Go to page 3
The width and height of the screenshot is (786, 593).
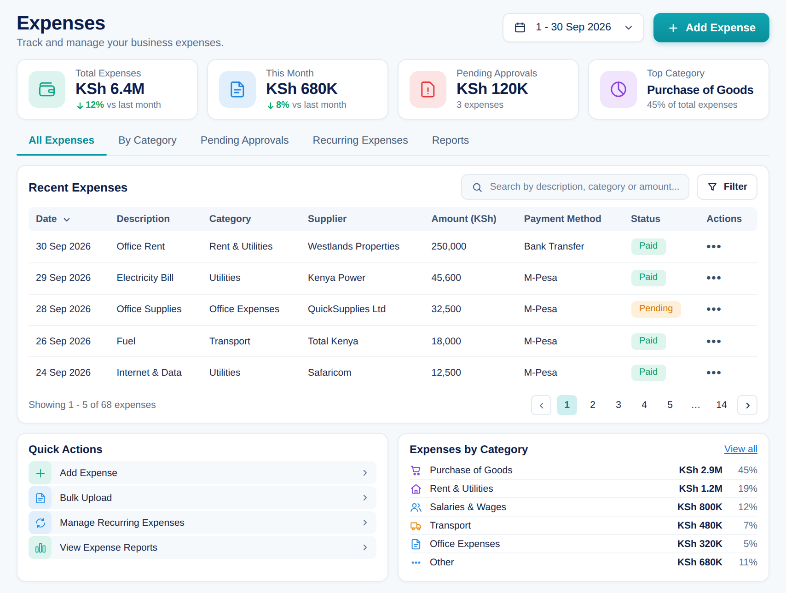(x=618, y=405)
